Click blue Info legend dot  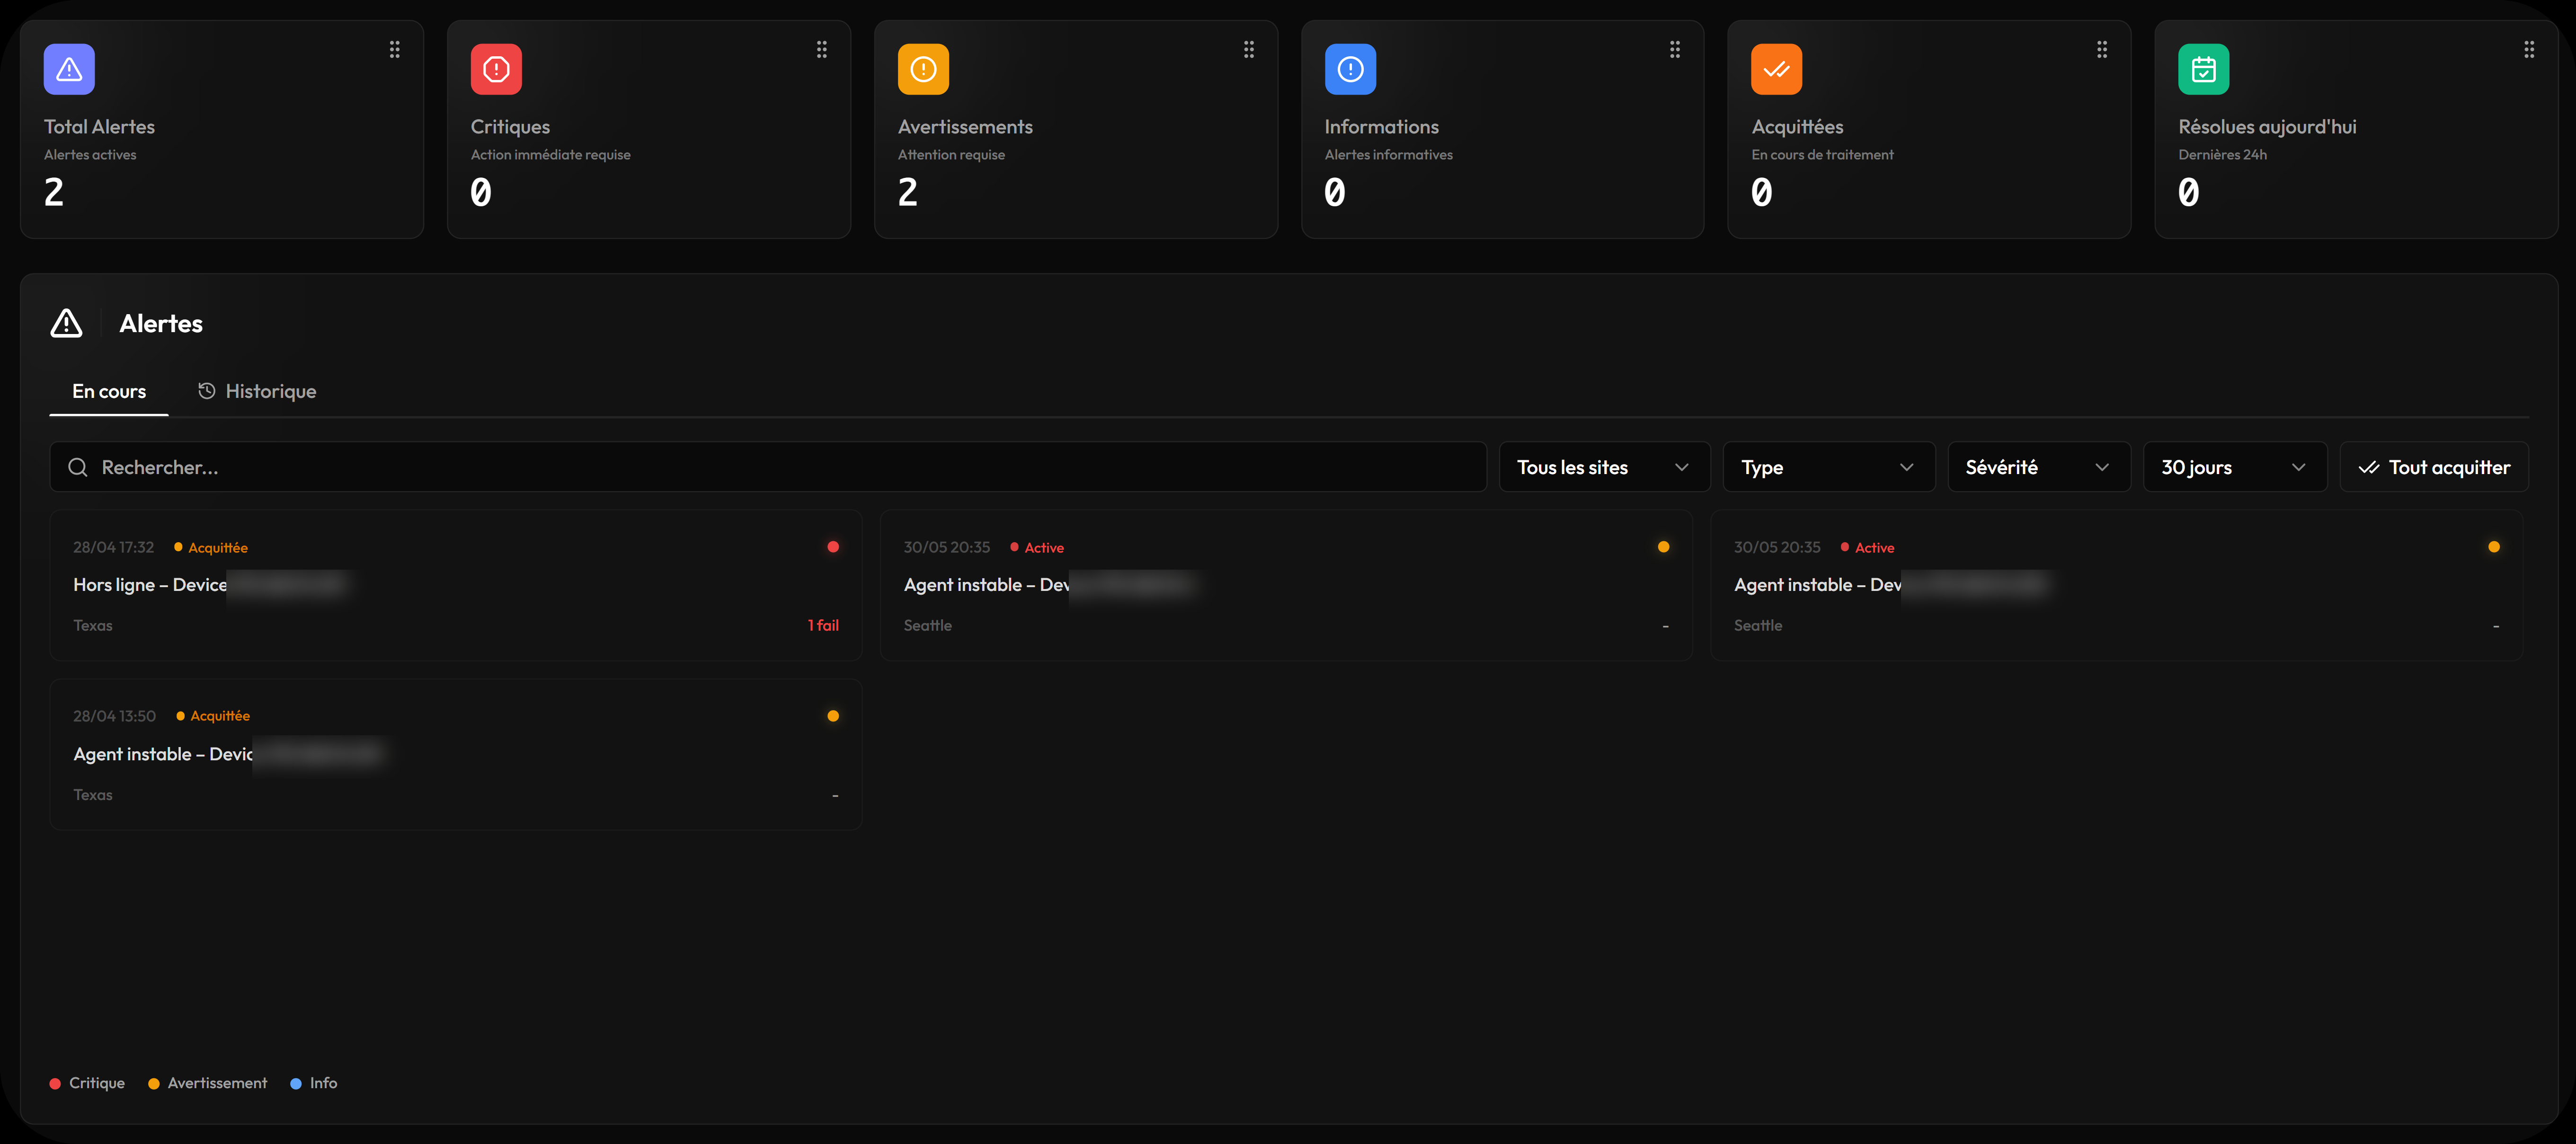(x=296, y=1084)
